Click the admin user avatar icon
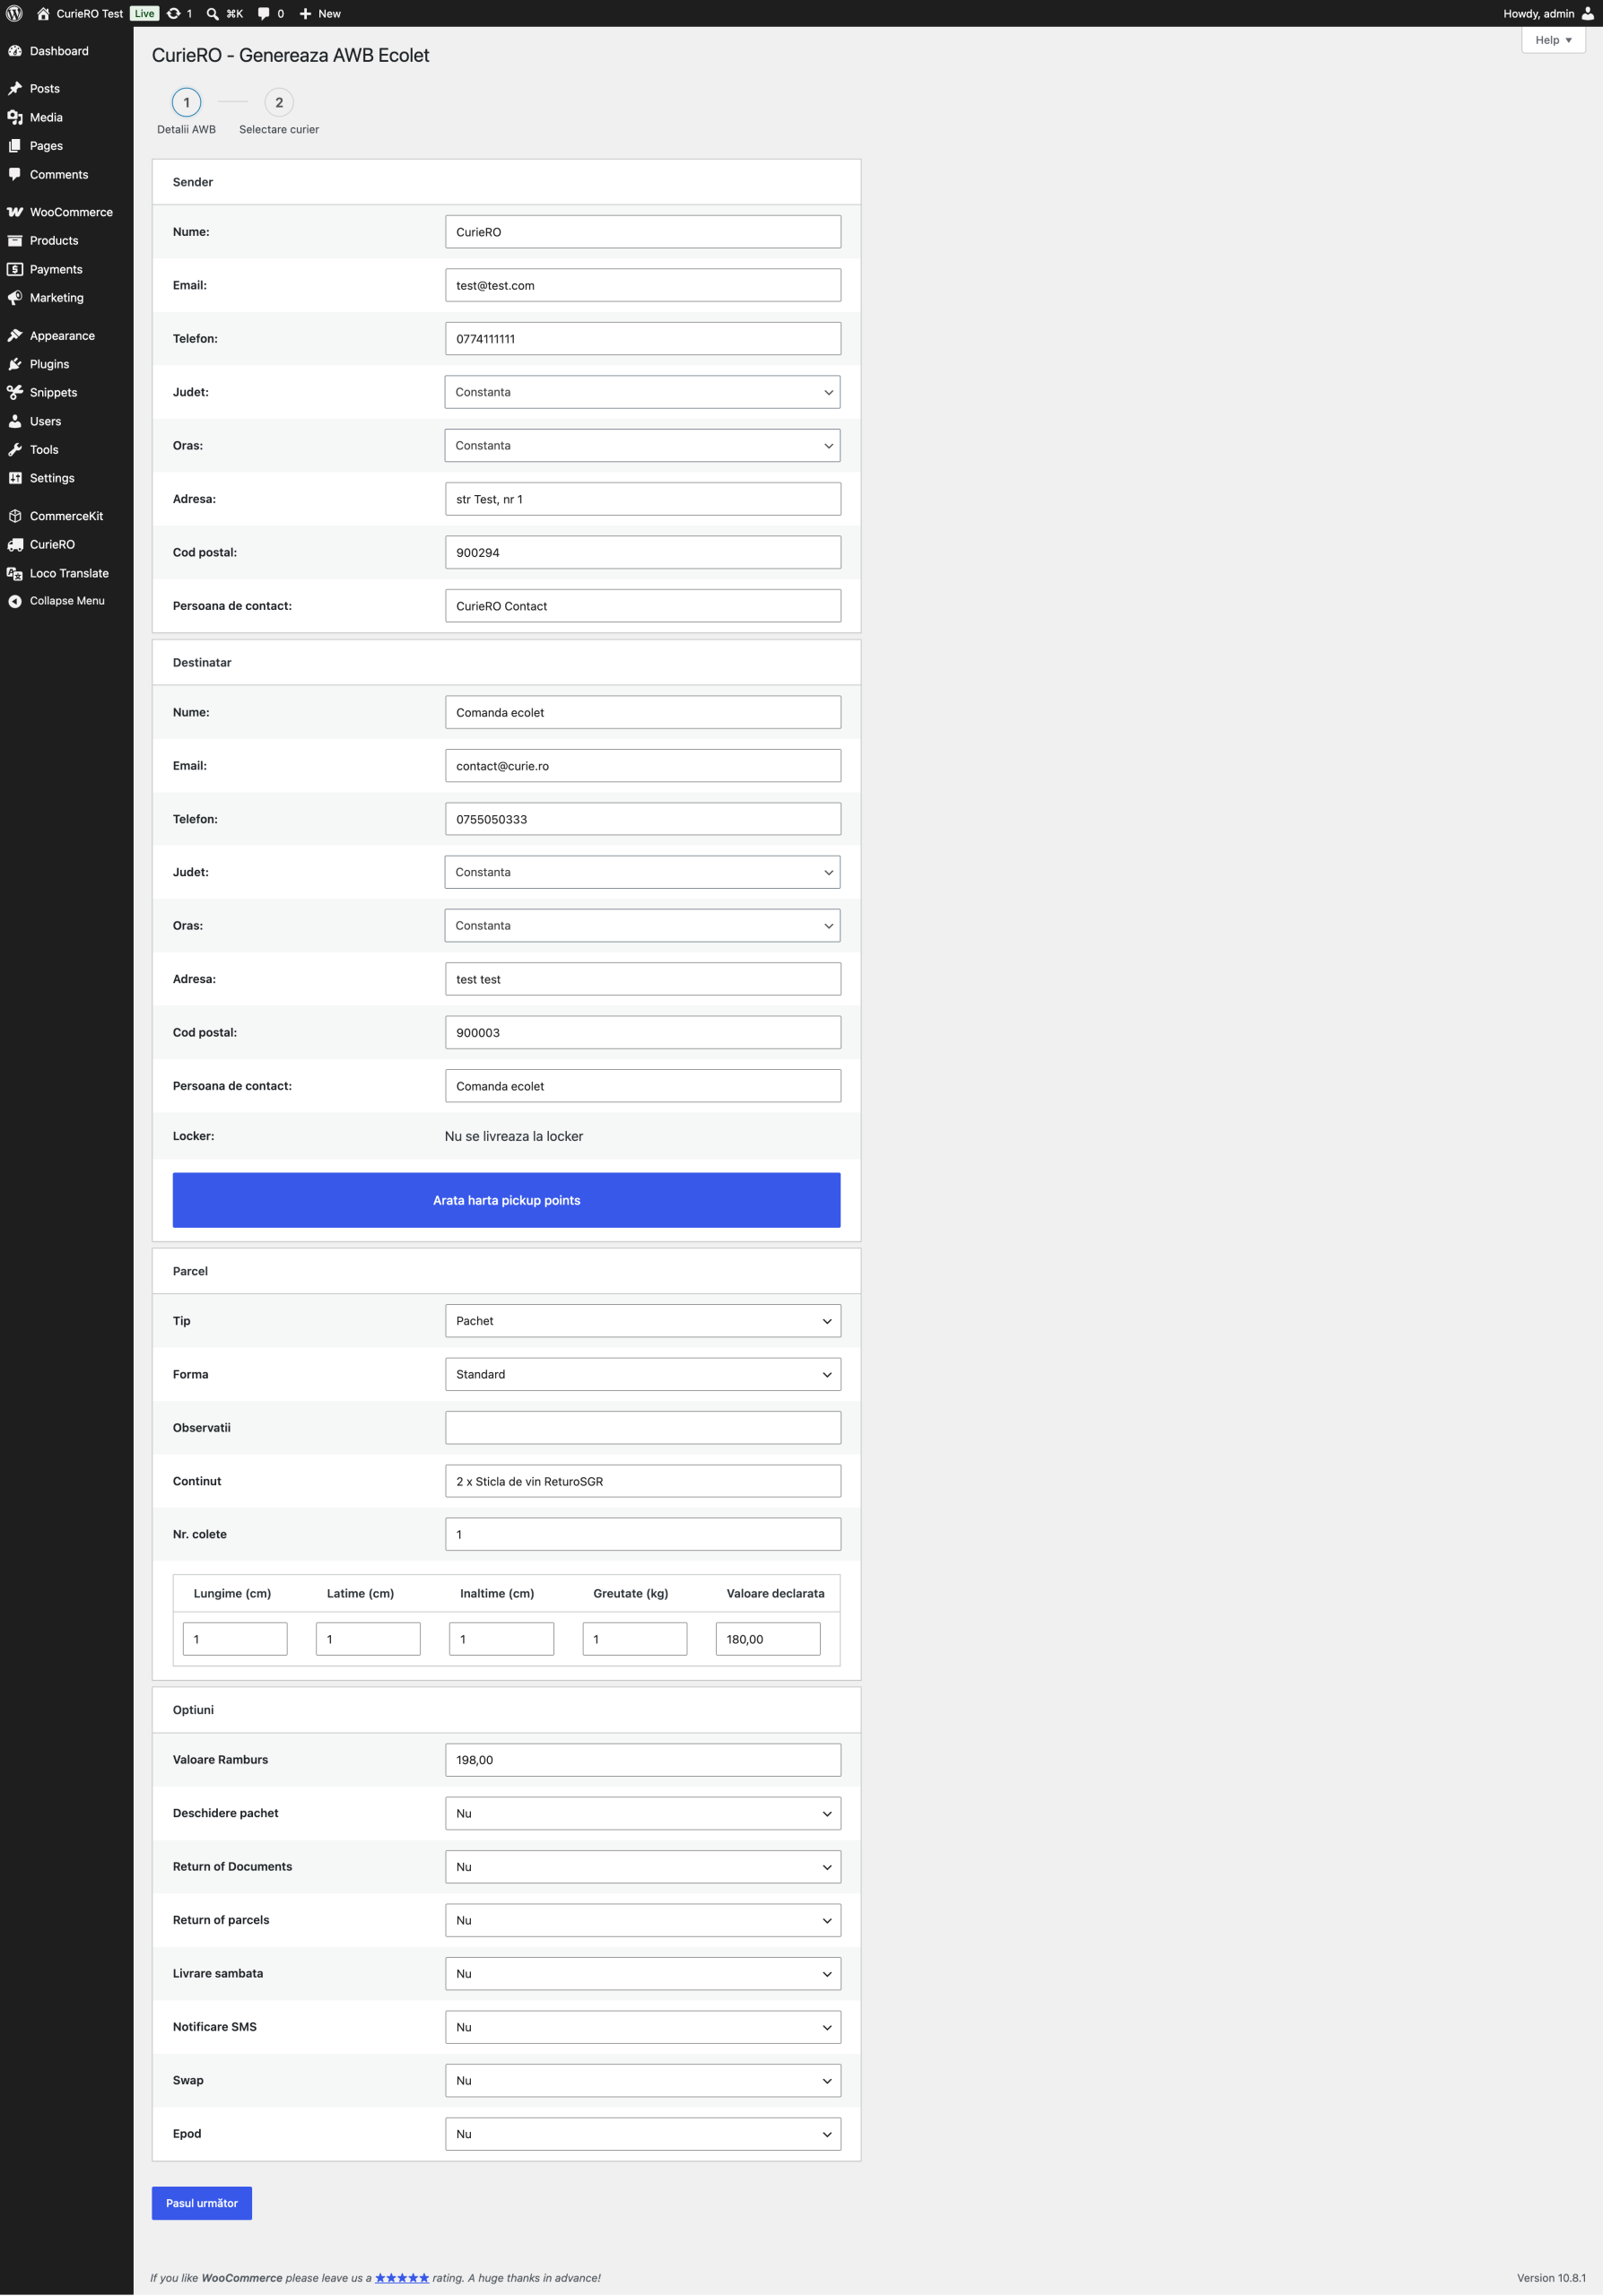Image resolution: width=1603 pixels, height=2296 pixels. 1587,13
